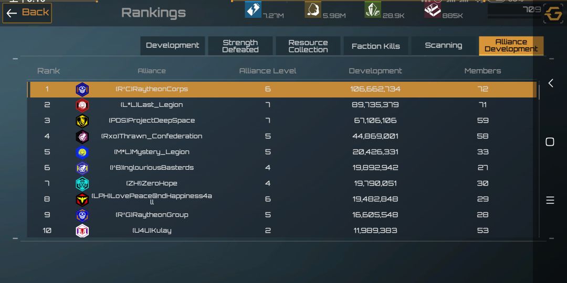Image resolution: width=567 pixels, height=283 pixels.
Task: Click the green crystal resource icon
Action: coord(373,9)
